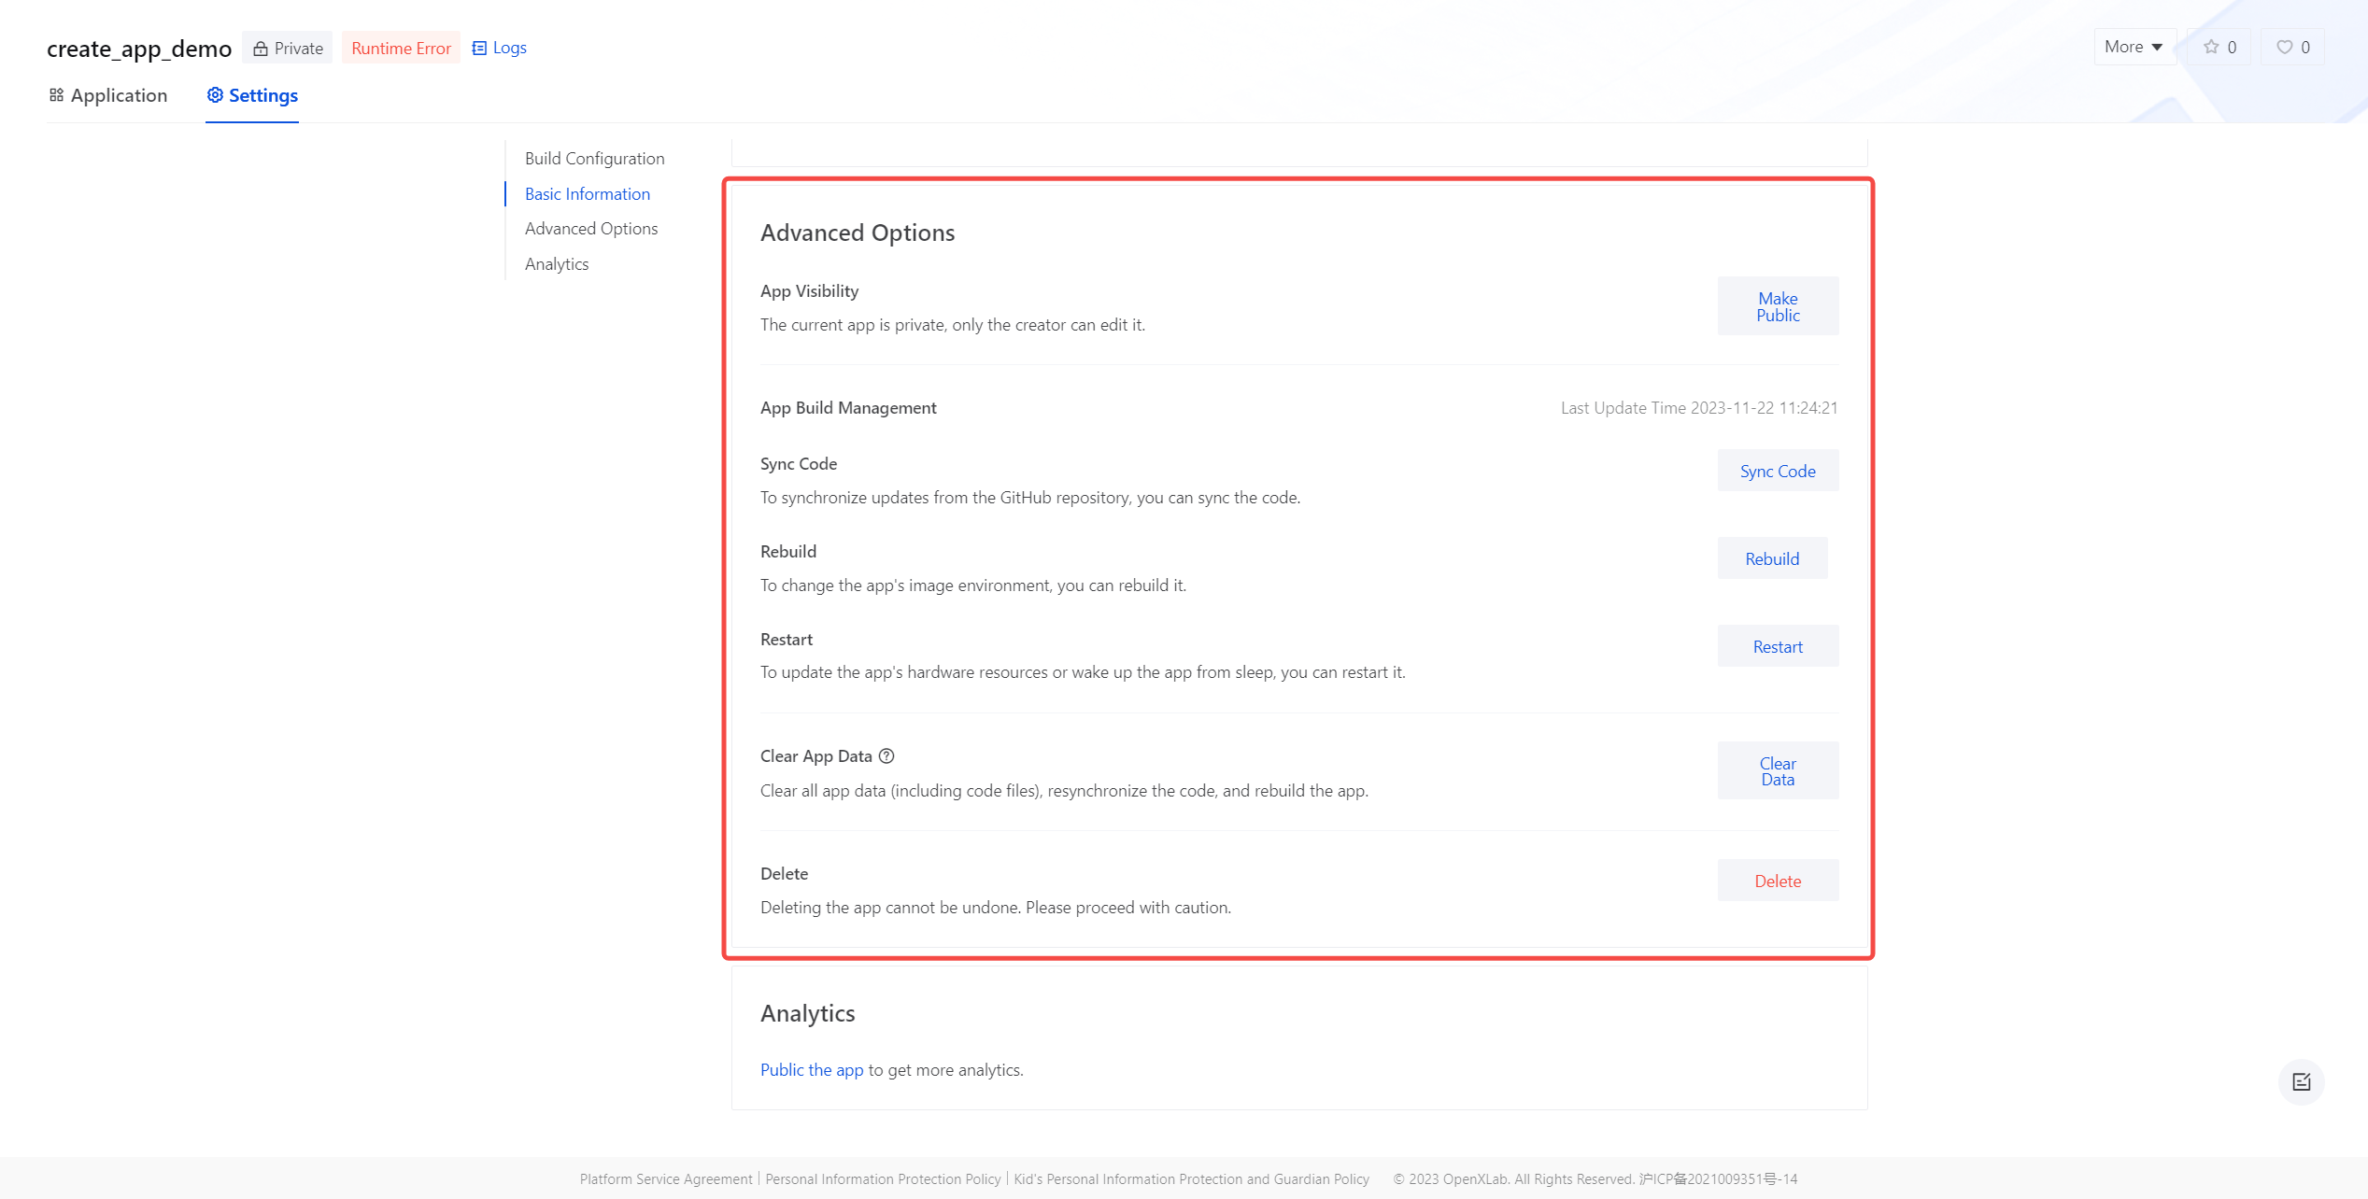
Task: Select Basic Information in sidebar
Action: pos(587,194)
